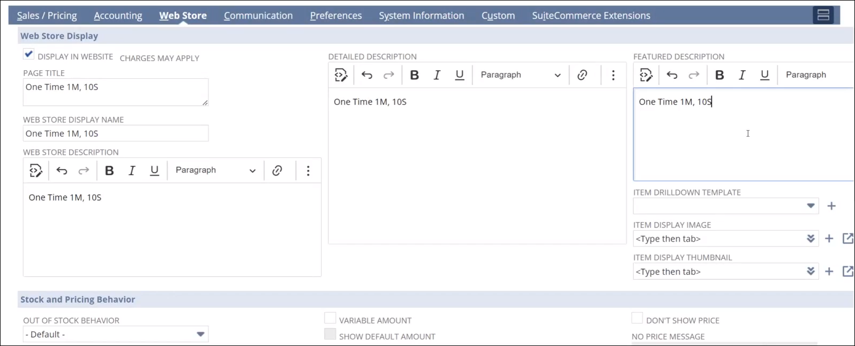The width and height of the screenshot is (855, 346).
Task: Undo last edit in Featured Description editor
Action: point(672,75)
